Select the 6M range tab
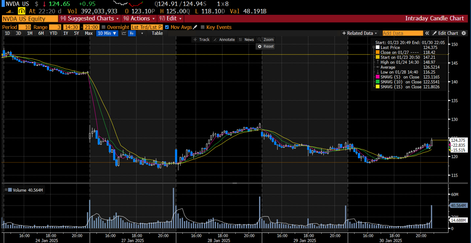Image resolution: width=471 pixels, height=243 pixels. click(41, 33)
